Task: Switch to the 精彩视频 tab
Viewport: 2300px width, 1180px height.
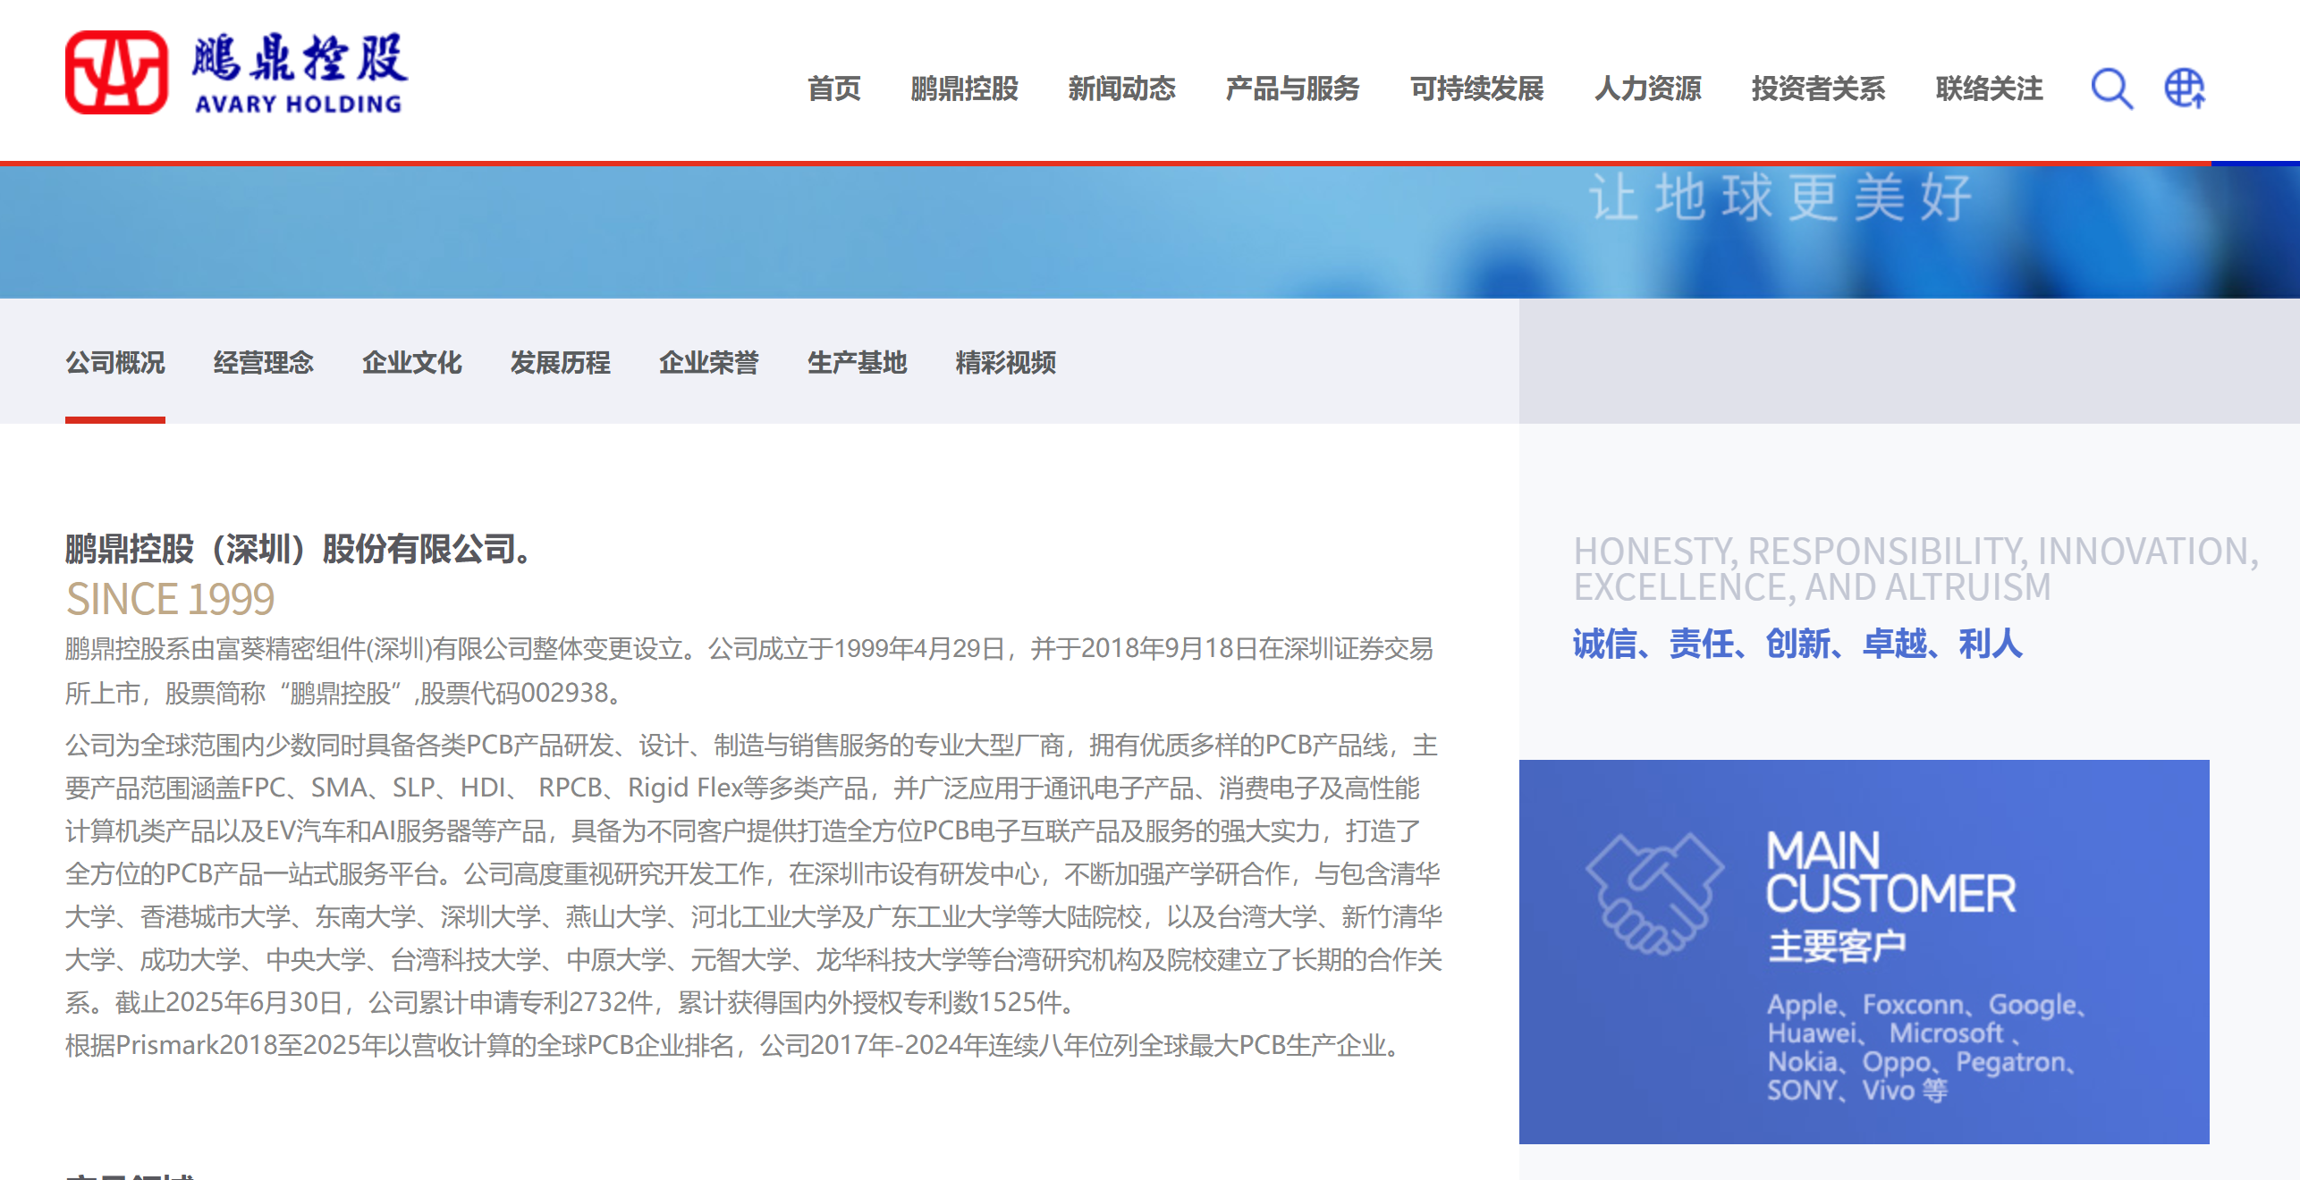Action: coord(1006,362)
